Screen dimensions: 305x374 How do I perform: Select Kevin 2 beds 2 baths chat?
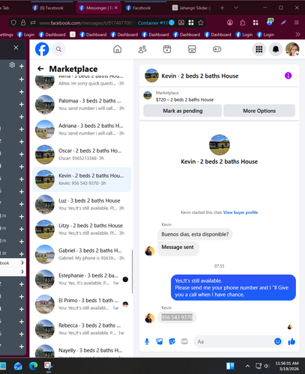[82, 180]
